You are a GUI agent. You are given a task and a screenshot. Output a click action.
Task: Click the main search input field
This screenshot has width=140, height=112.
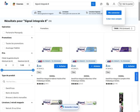pyautogui.click(x=62, y=4)
